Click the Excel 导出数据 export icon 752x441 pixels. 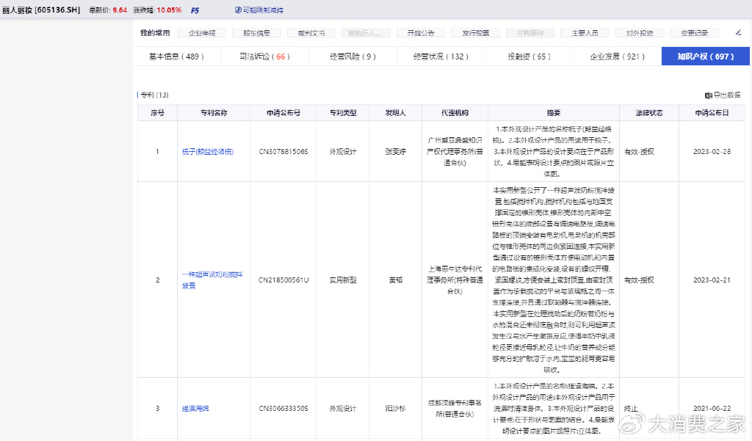tap(709, 95)
